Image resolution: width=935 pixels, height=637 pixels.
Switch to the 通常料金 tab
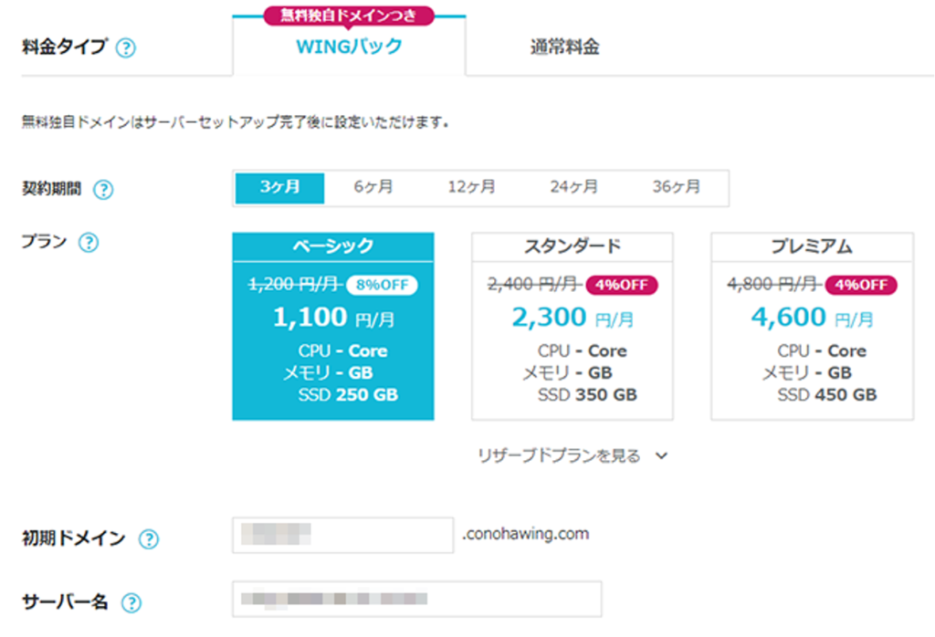[564, 47]
